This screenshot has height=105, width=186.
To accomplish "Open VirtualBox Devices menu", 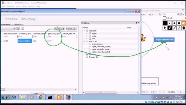I will coord(31,6).
